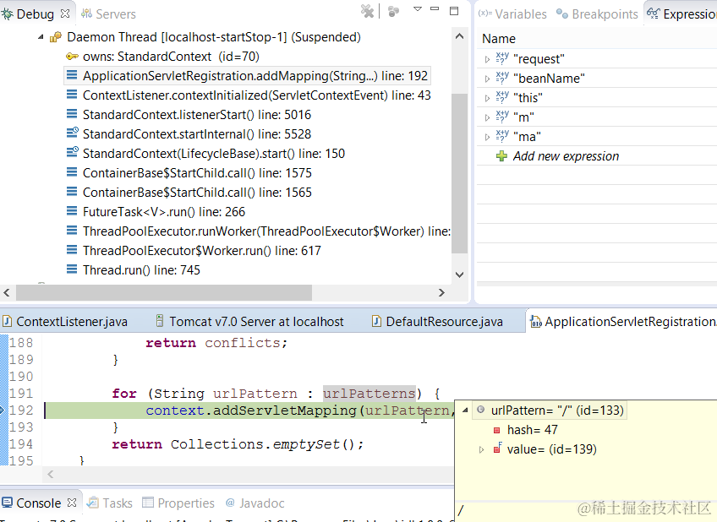Image resolution: width=717 pixels, height=522 pixels.
Task: Click the "m" watch expression icon
Action: [502, 117]
